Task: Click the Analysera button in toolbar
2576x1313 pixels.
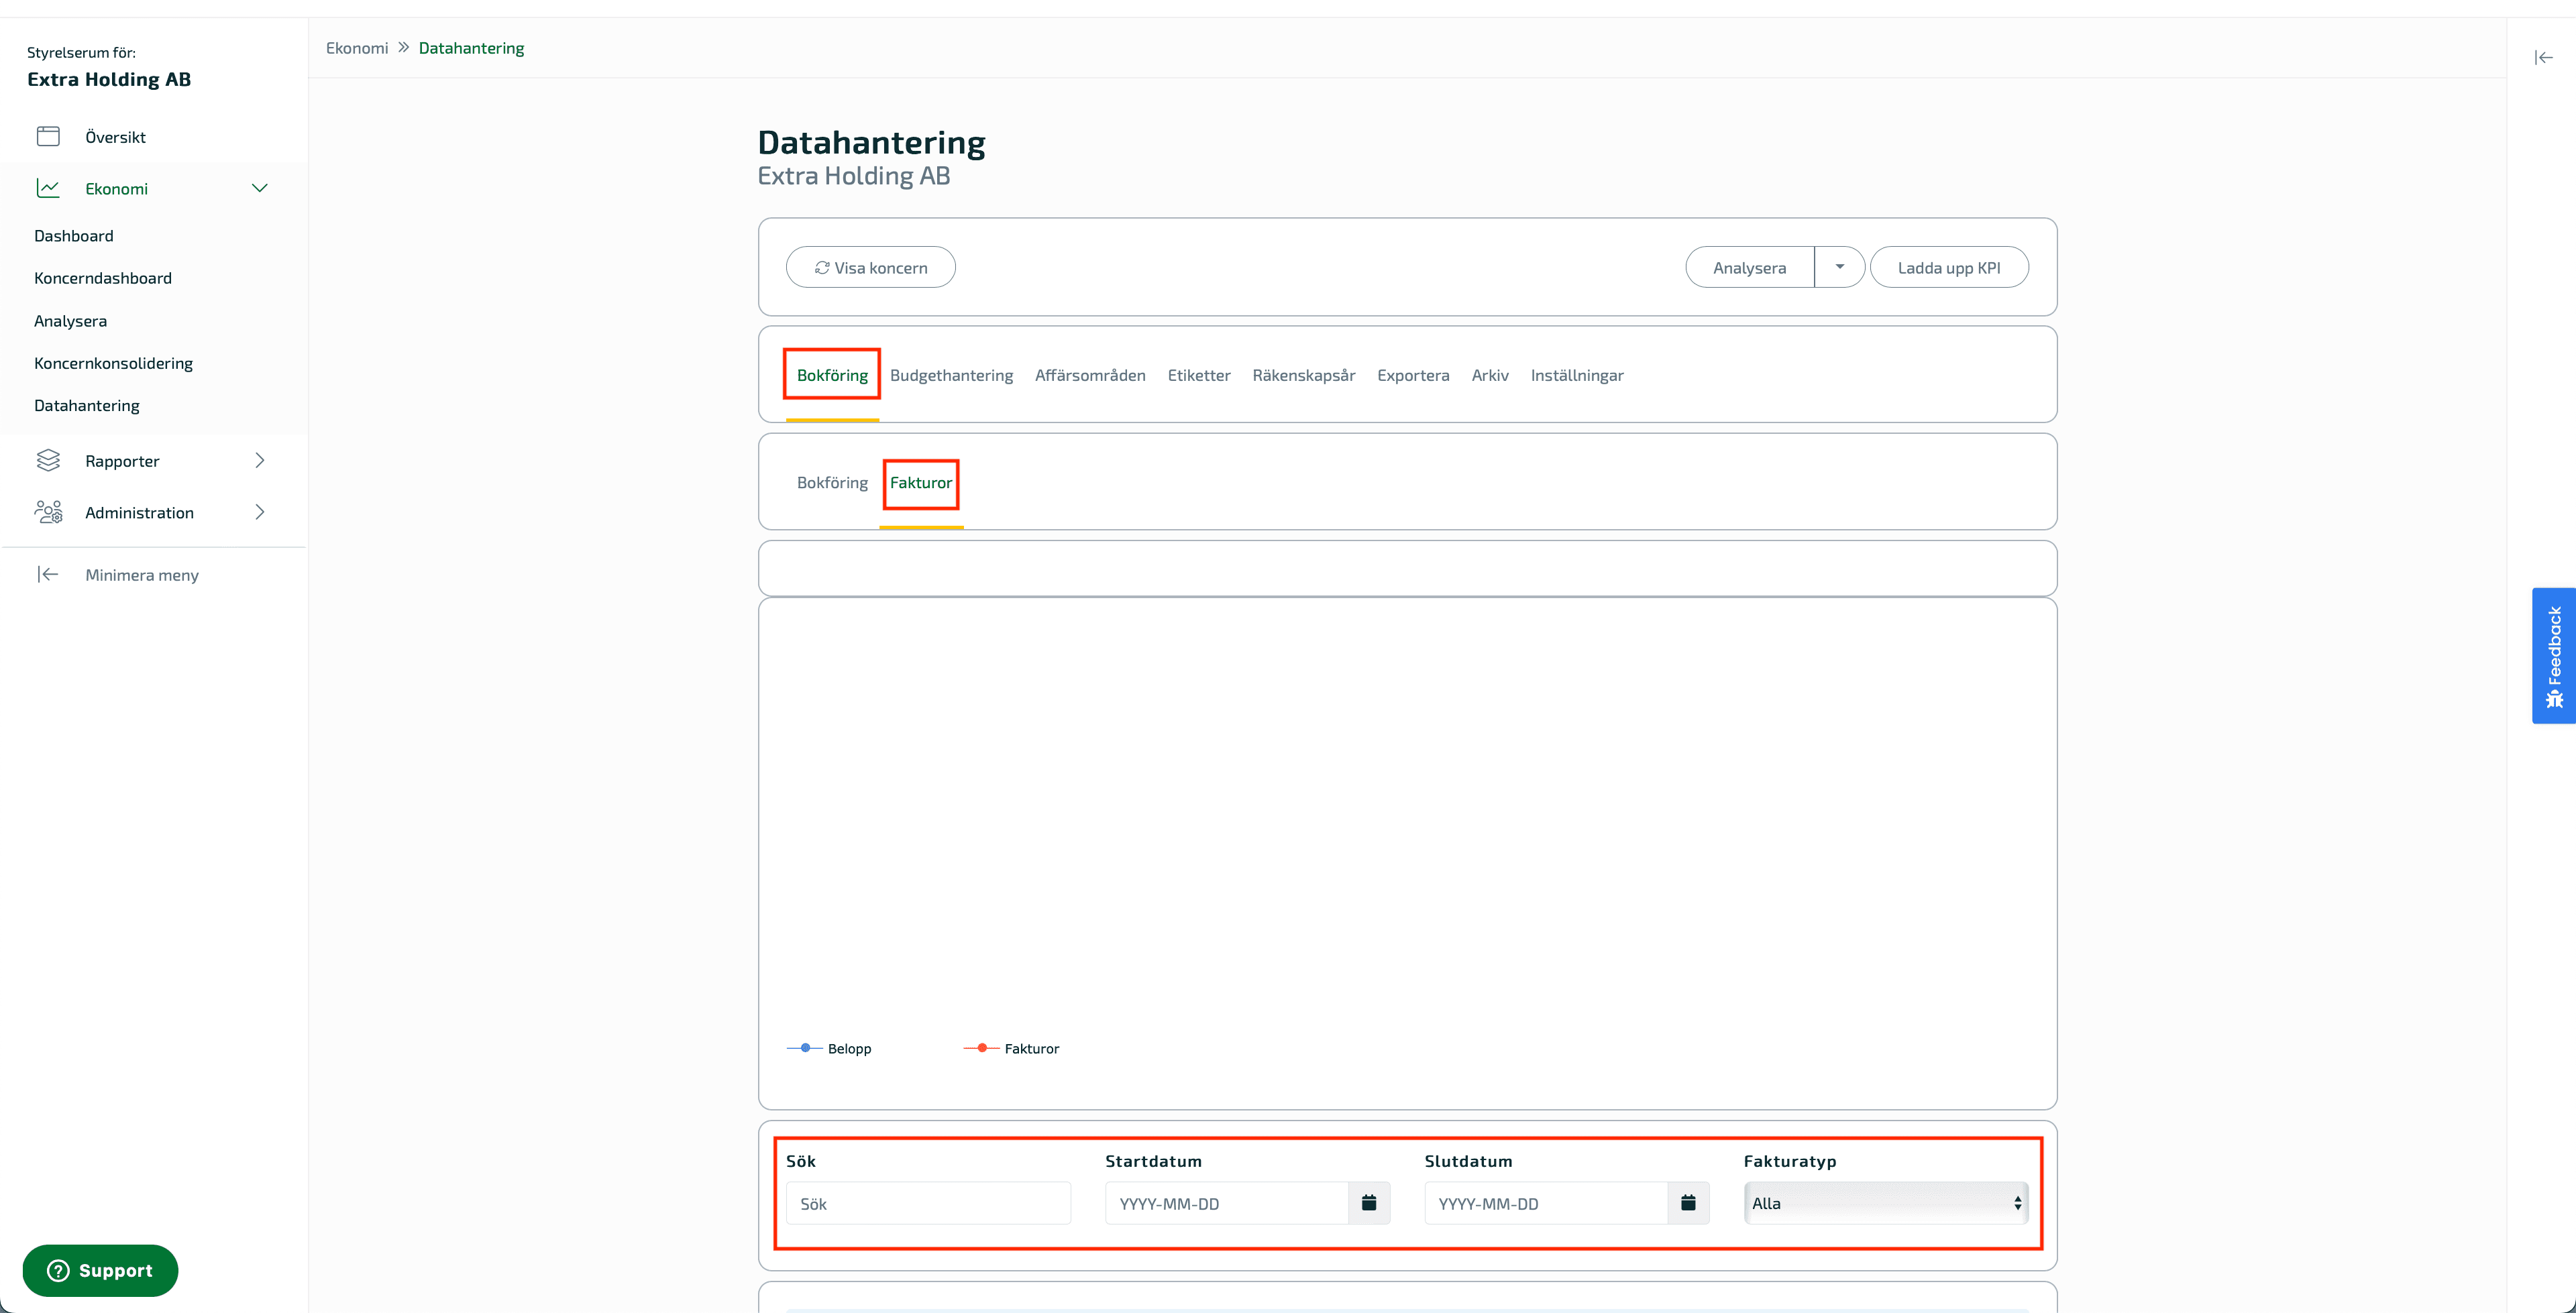Action: [1749, 267]
